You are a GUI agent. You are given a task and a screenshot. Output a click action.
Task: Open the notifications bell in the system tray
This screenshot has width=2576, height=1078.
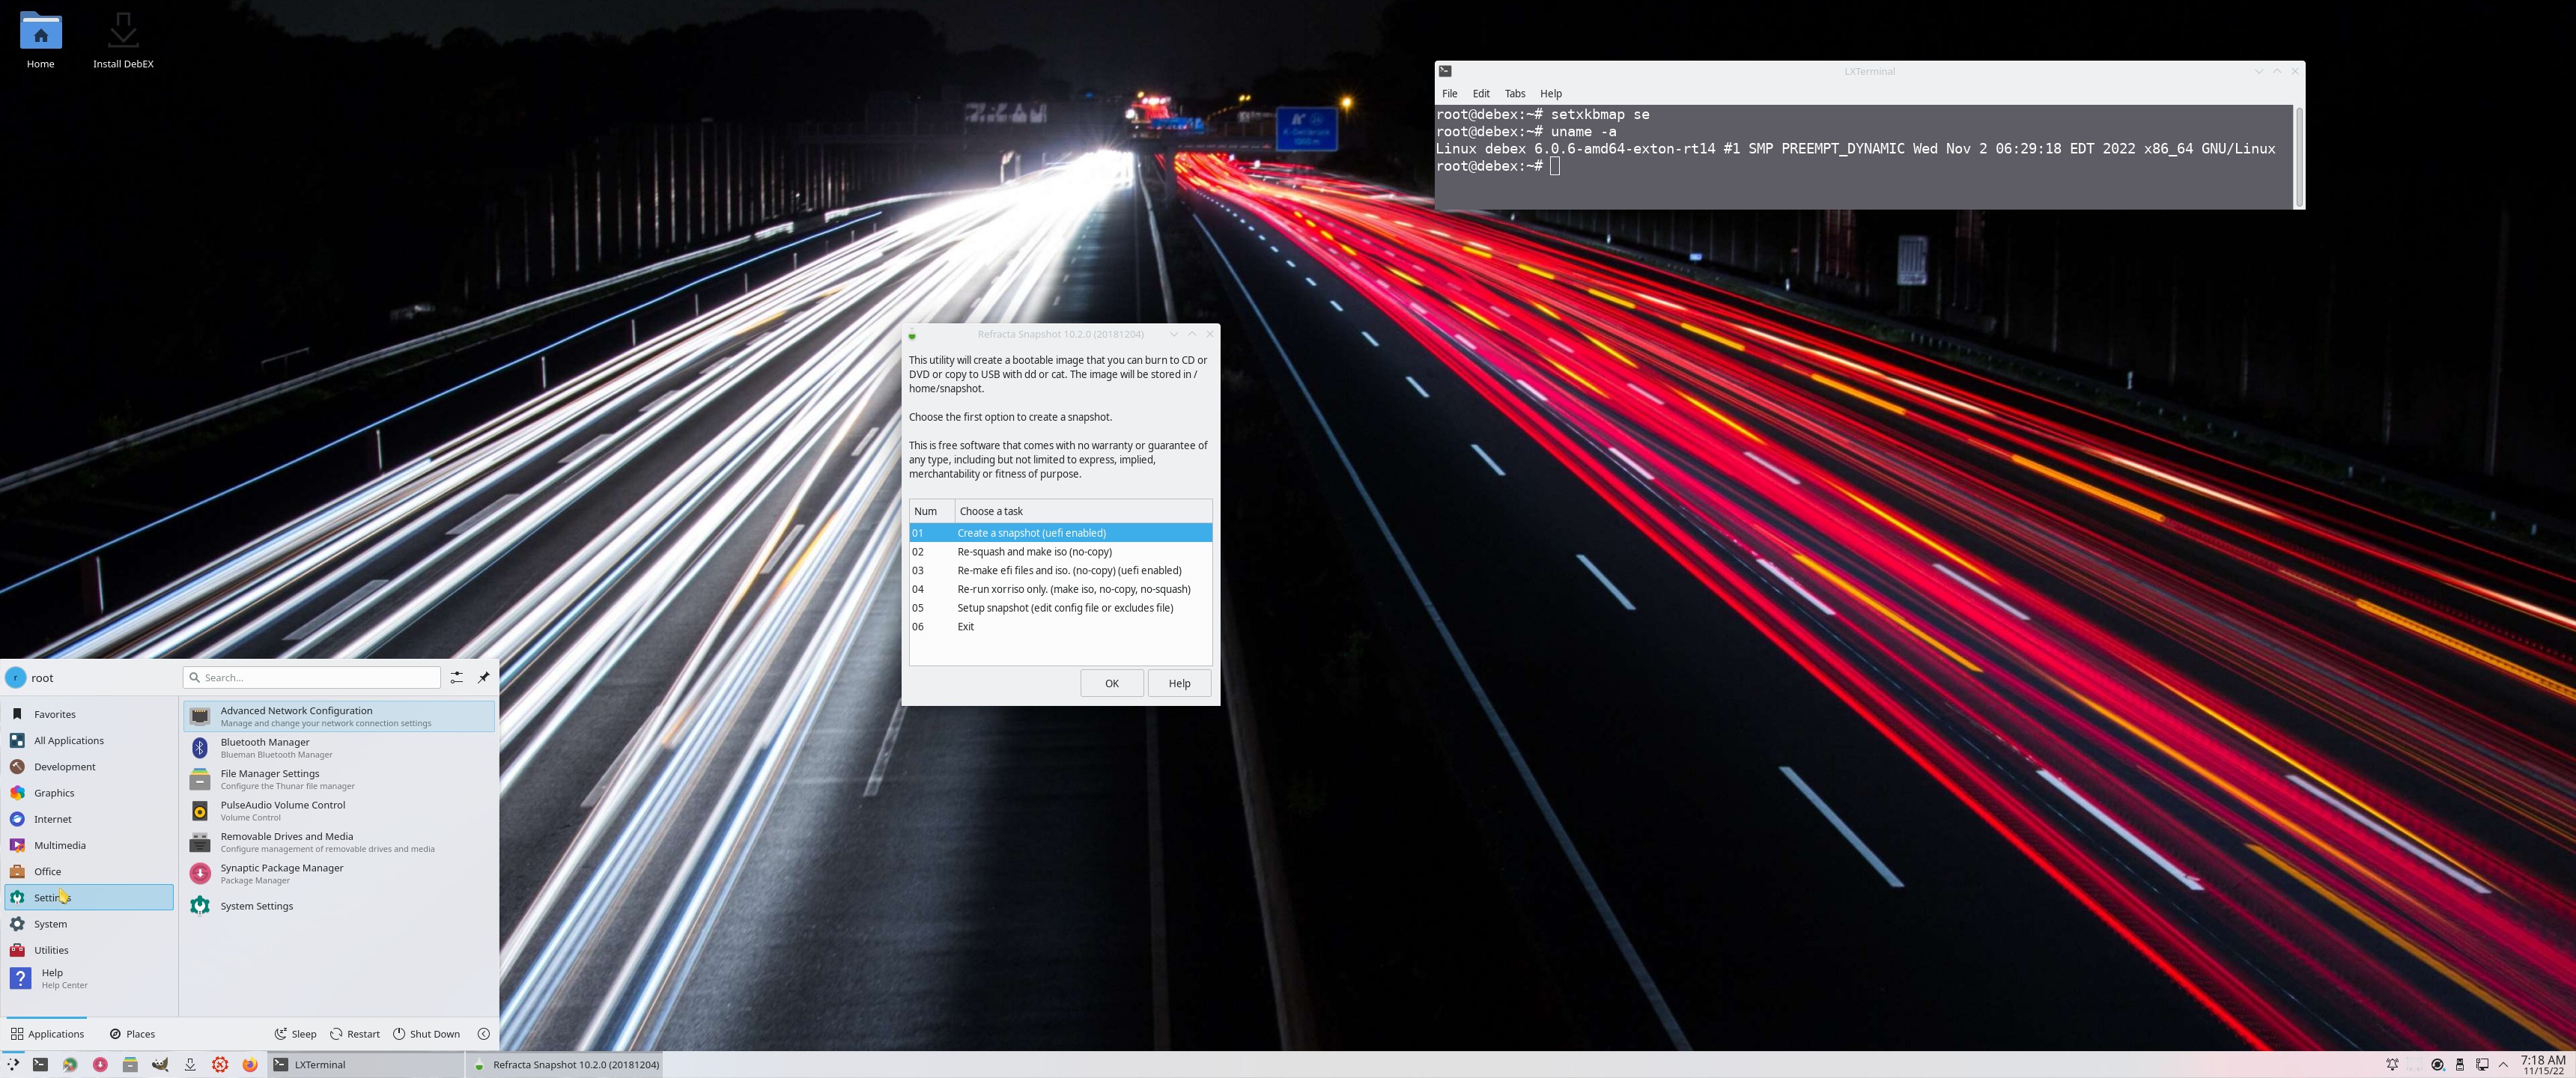(x=2392, y=1065)
